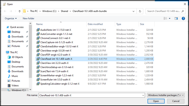Expand the address bar history dropdown
The image size is (189, 106).
(133, 11)
